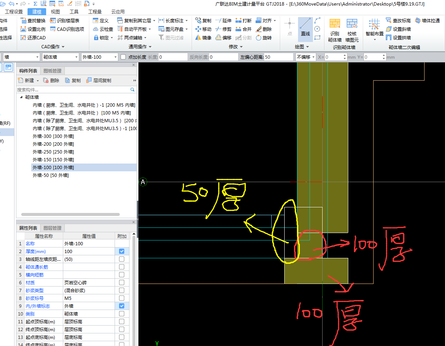Click 识别楼层表 icon
The height and width of the screenshot is (346, 445).
coord(53,21)
